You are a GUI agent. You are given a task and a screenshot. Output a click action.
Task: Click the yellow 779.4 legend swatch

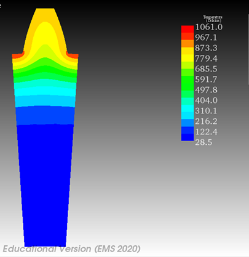coord(188,58)
